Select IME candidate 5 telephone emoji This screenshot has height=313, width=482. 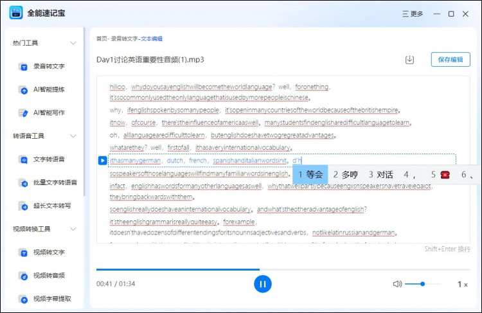click(440, 175)
